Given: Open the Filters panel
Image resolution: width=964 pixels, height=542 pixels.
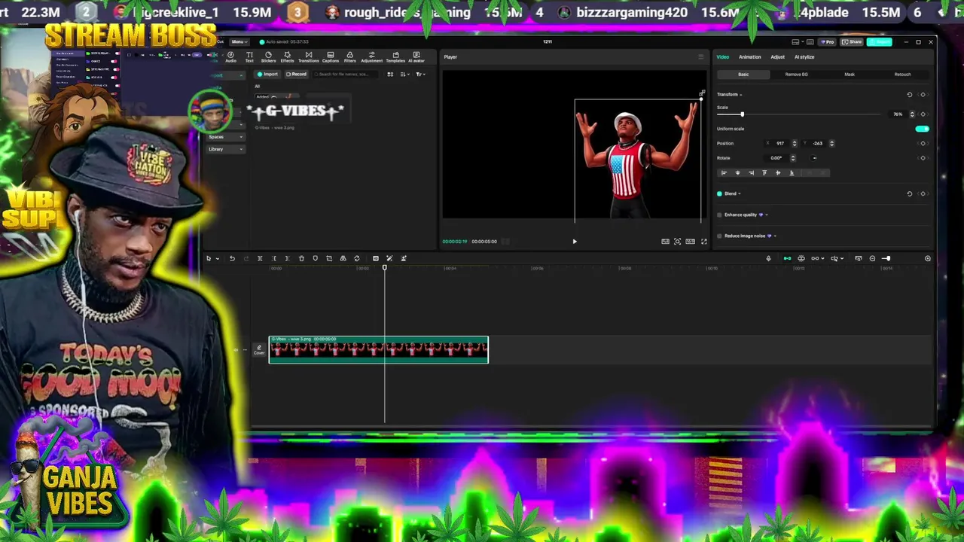Looking at the screenshot, I should tap(349, 56).
